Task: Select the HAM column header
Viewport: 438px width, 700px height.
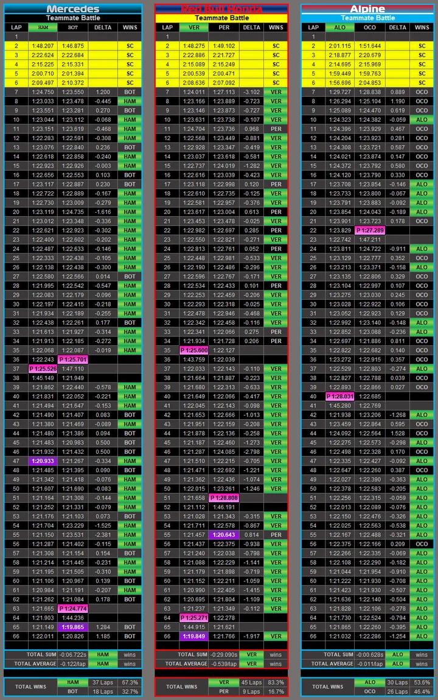Action: pos(43,27)
